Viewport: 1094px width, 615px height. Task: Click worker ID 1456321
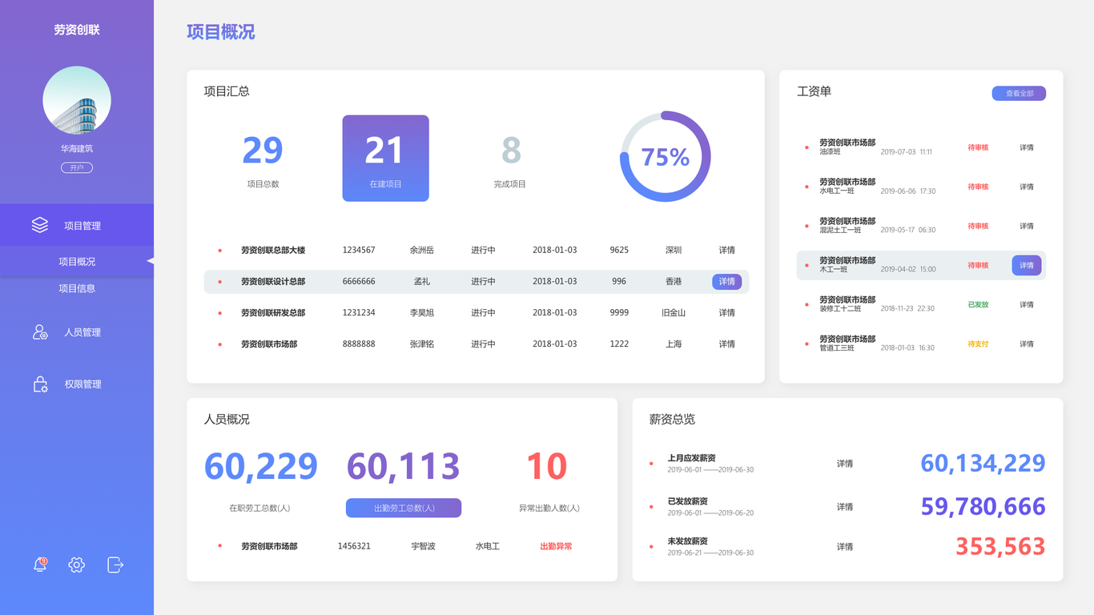point(354,546)
